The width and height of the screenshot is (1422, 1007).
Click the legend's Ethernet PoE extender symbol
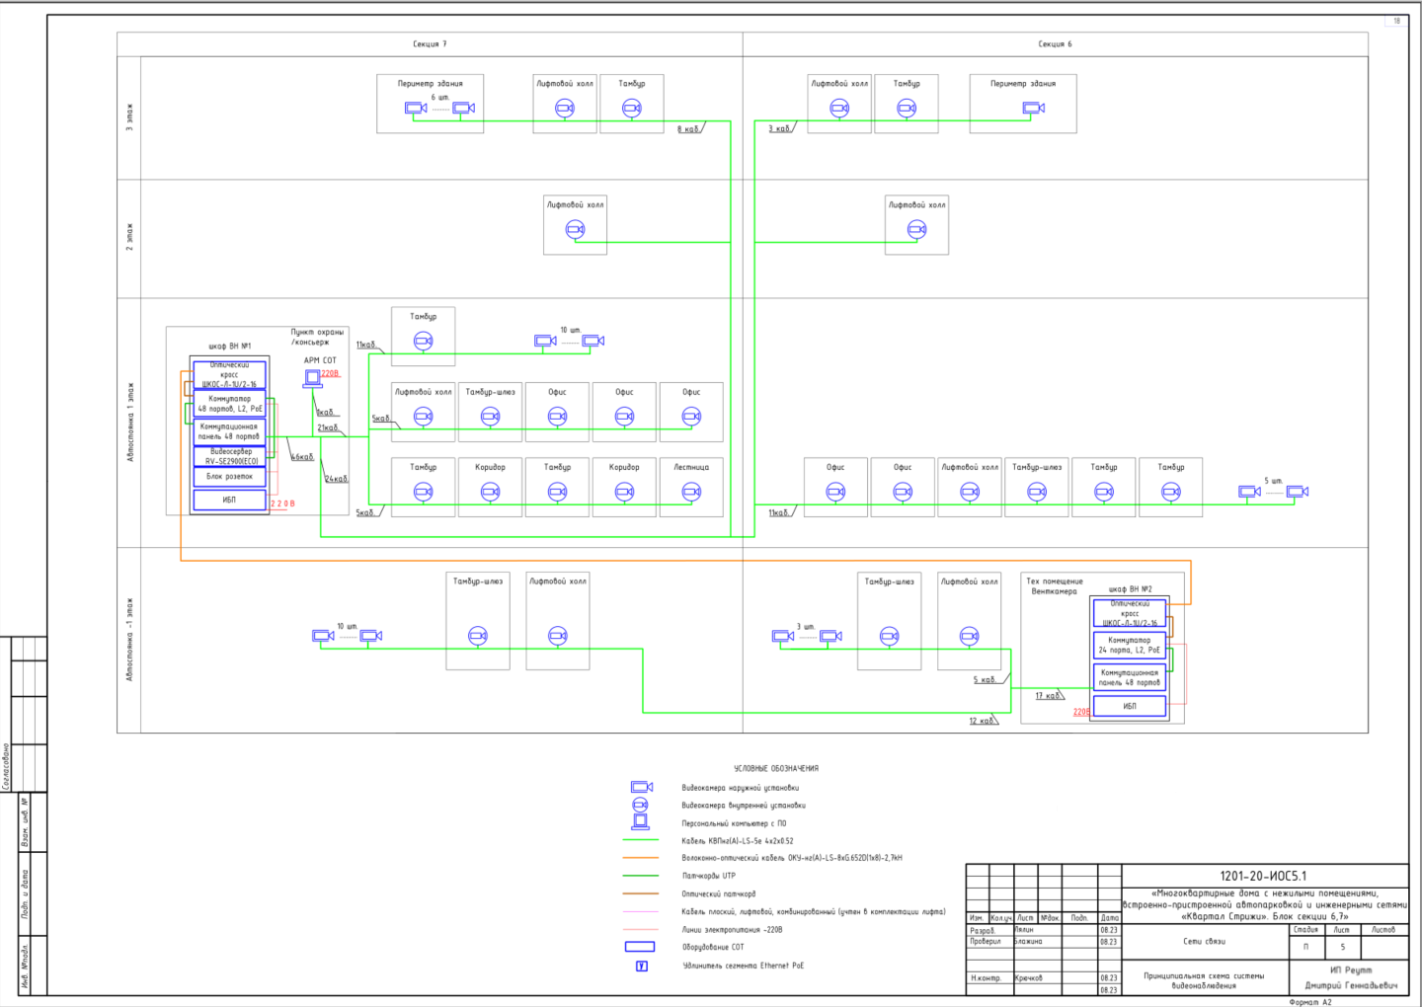coord(641,966)
